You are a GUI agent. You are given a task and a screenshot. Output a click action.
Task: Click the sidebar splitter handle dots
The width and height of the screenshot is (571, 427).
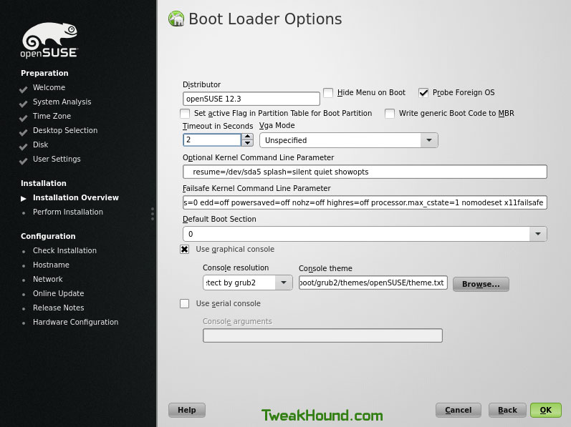coord(153,214)
